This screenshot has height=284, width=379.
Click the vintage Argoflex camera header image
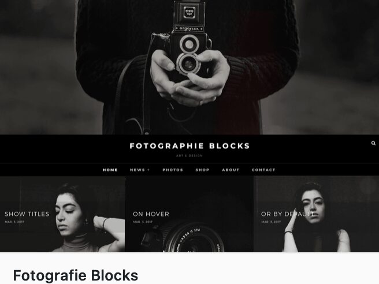pos(189,67)
